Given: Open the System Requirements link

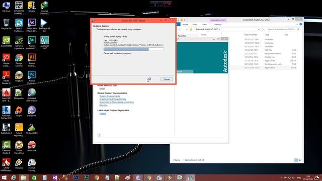Looking at the screenshot, I should (110, 96).
